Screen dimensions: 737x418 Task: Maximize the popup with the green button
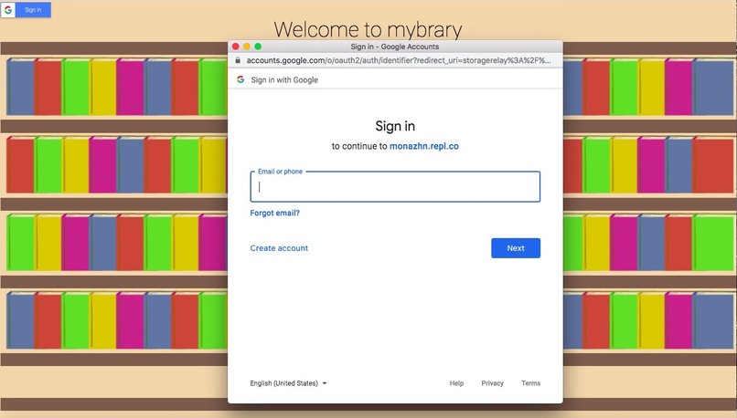(258, 47)
